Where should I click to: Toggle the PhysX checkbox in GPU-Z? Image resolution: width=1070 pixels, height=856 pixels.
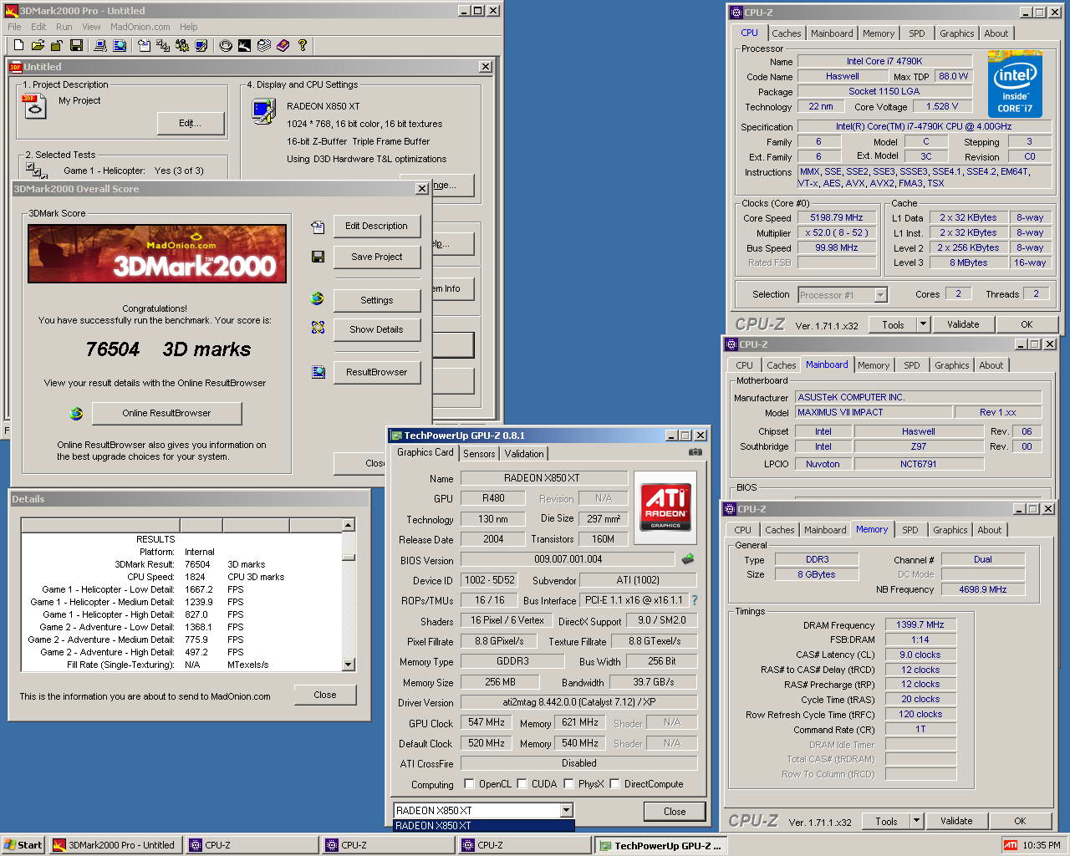(568, 784)
